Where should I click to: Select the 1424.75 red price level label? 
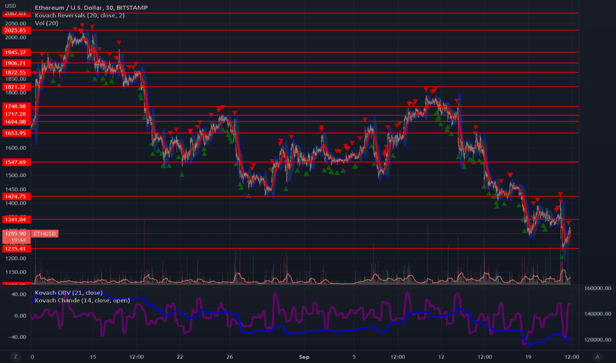[16, 196]
